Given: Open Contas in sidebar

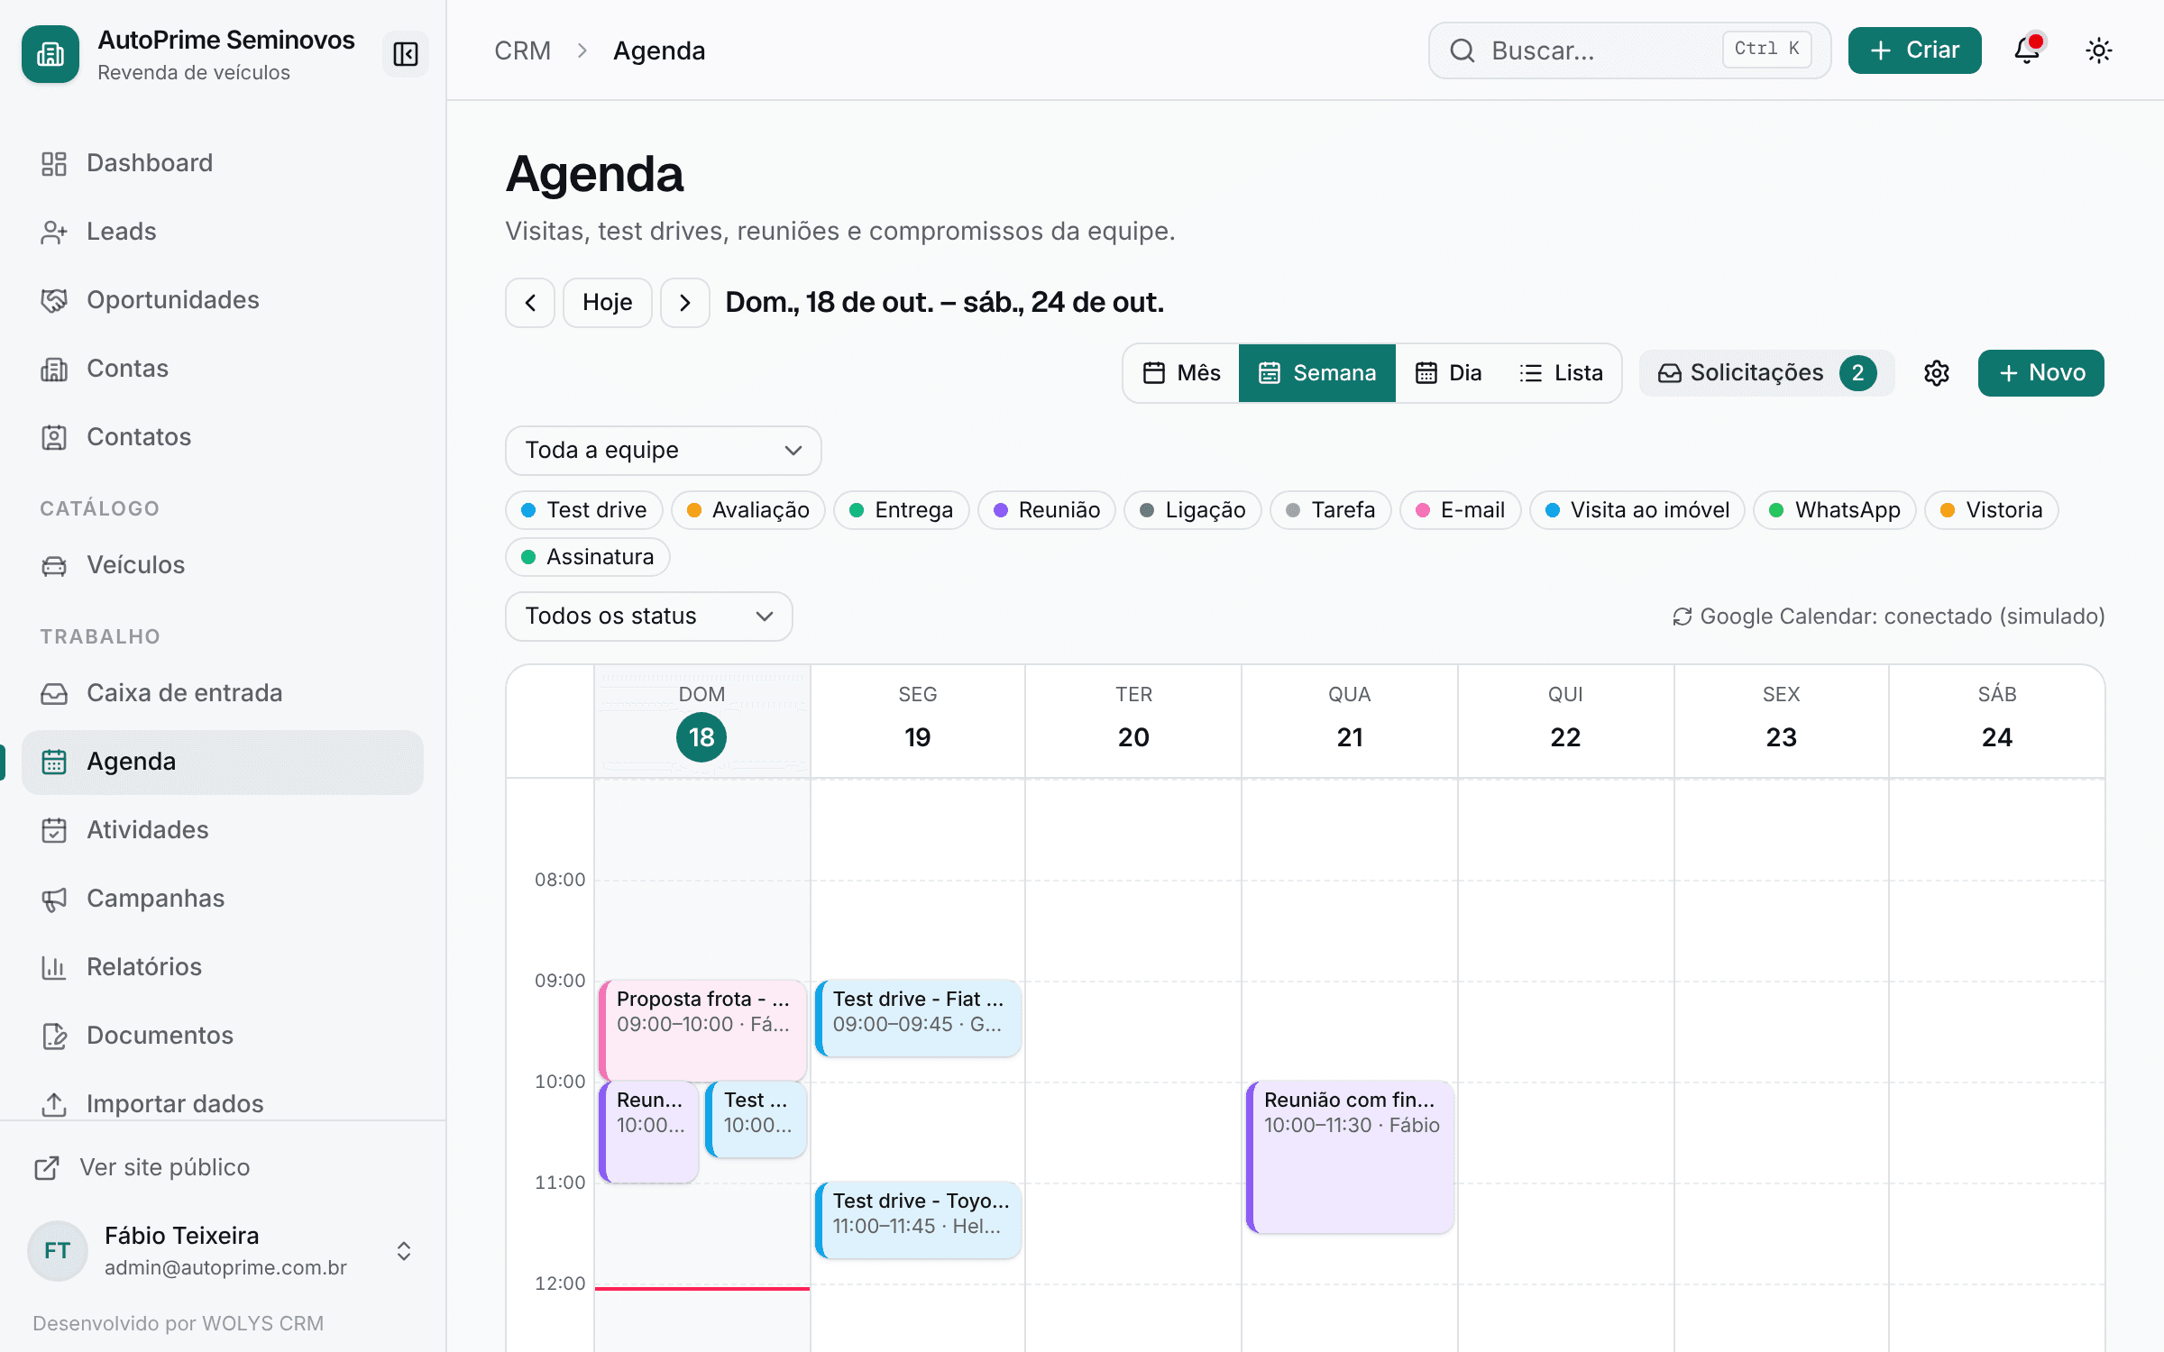Looking at the screenshot, I should 223,369.
